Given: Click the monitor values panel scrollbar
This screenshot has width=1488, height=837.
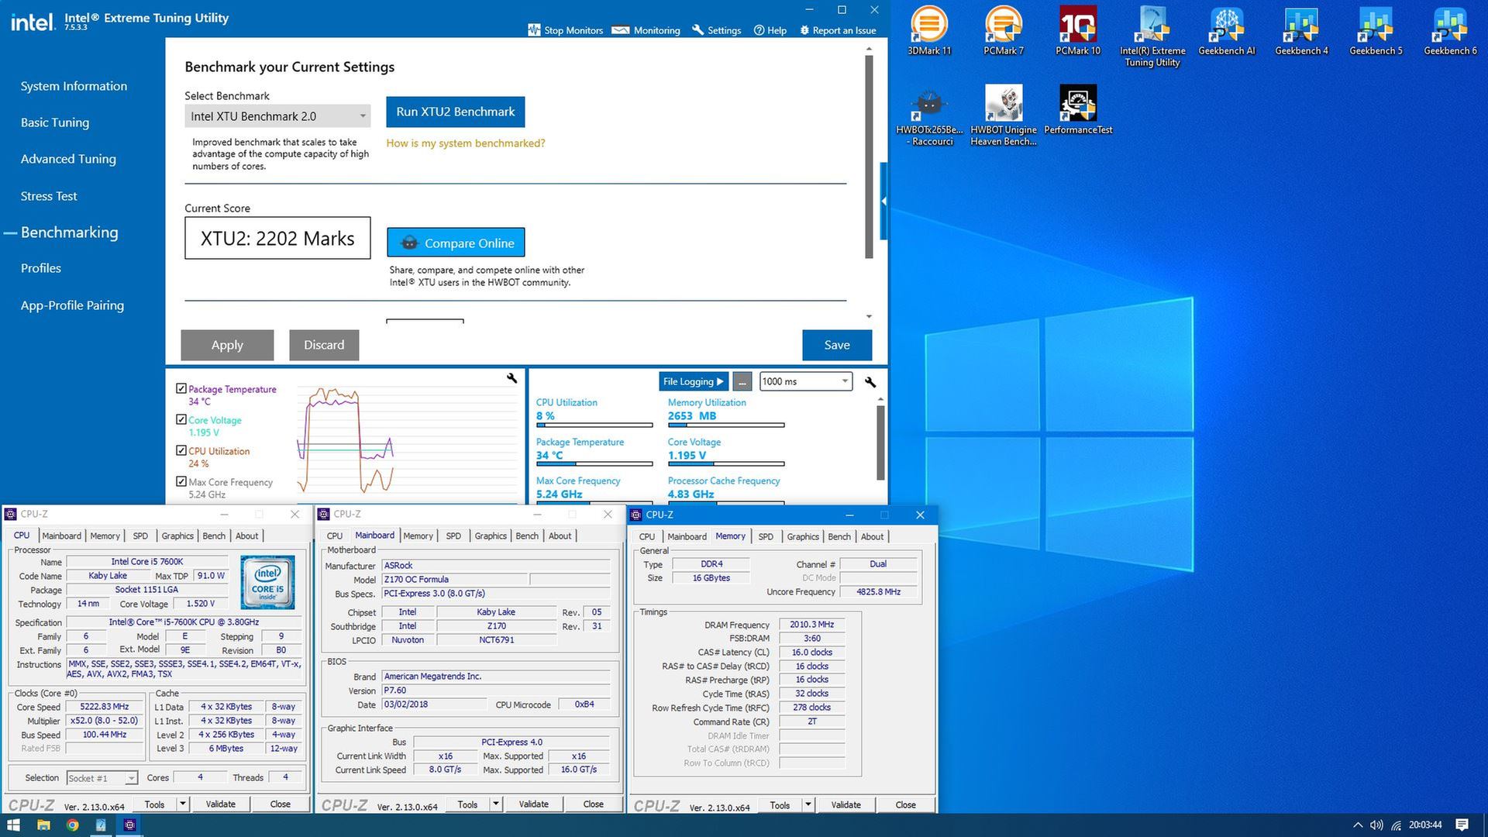Looking at the screenshot, I should pos(880,442).
